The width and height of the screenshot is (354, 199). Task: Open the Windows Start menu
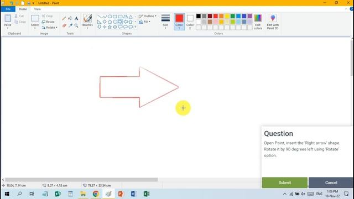[x=7, y=194]
